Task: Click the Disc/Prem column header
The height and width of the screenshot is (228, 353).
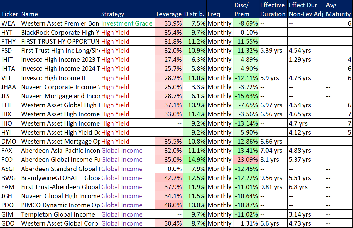Action: [x=246, y=9]
